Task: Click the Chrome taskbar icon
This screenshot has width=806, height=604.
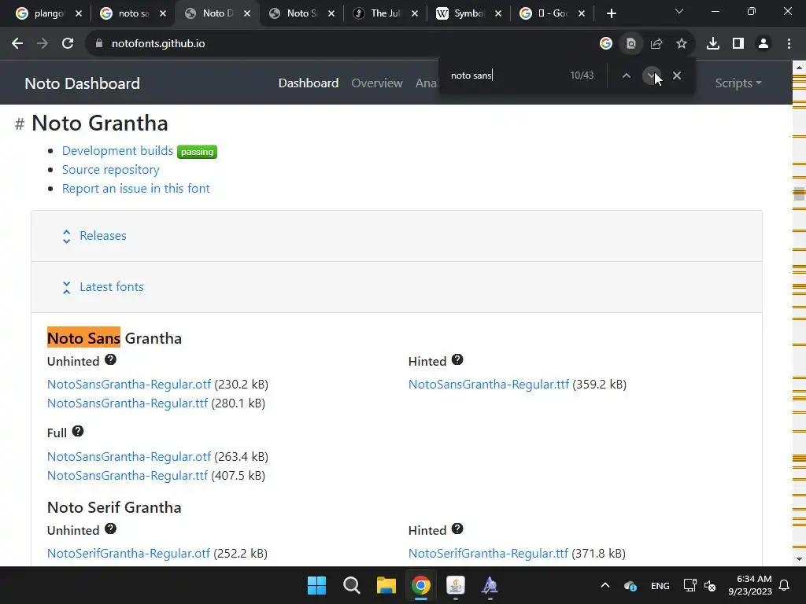Action: [x=421, y=585]
